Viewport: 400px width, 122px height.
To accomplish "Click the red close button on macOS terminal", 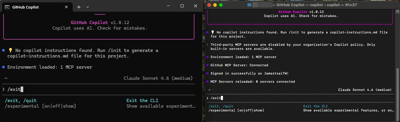I will pos(209,5).
